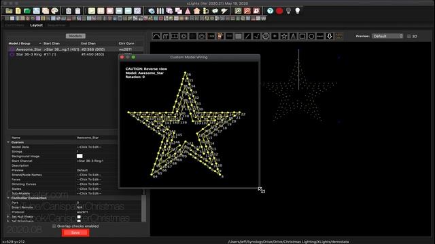This screenshot has height=244, width=435.
Task: Click the Name value Awesome_Star
Action: [88, 138]
